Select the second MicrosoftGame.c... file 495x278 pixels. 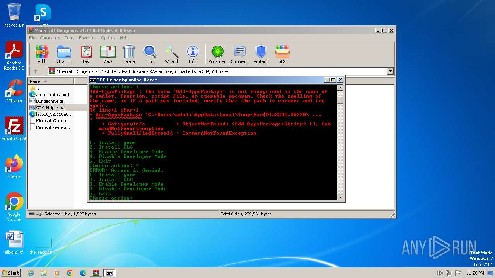[51, 127]
